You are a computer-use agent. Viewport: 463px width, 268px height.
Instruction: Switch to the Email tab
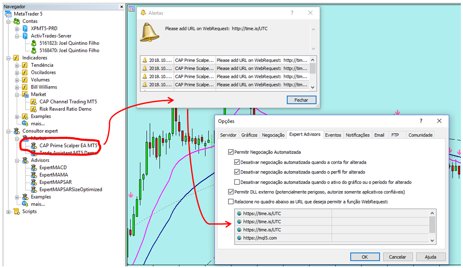(379, 135)
